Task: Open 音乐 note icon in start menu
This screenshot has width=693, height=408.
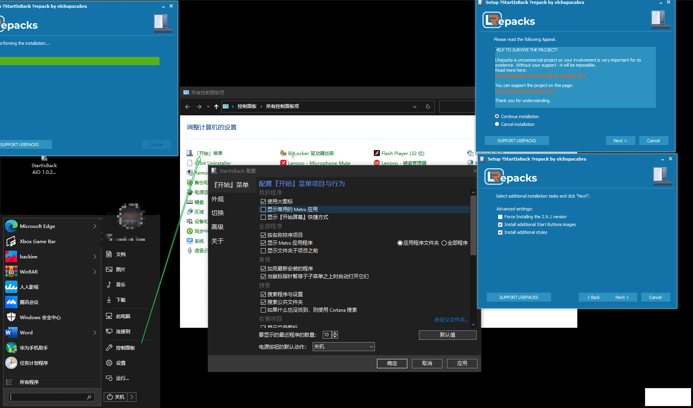Action: 109,284
